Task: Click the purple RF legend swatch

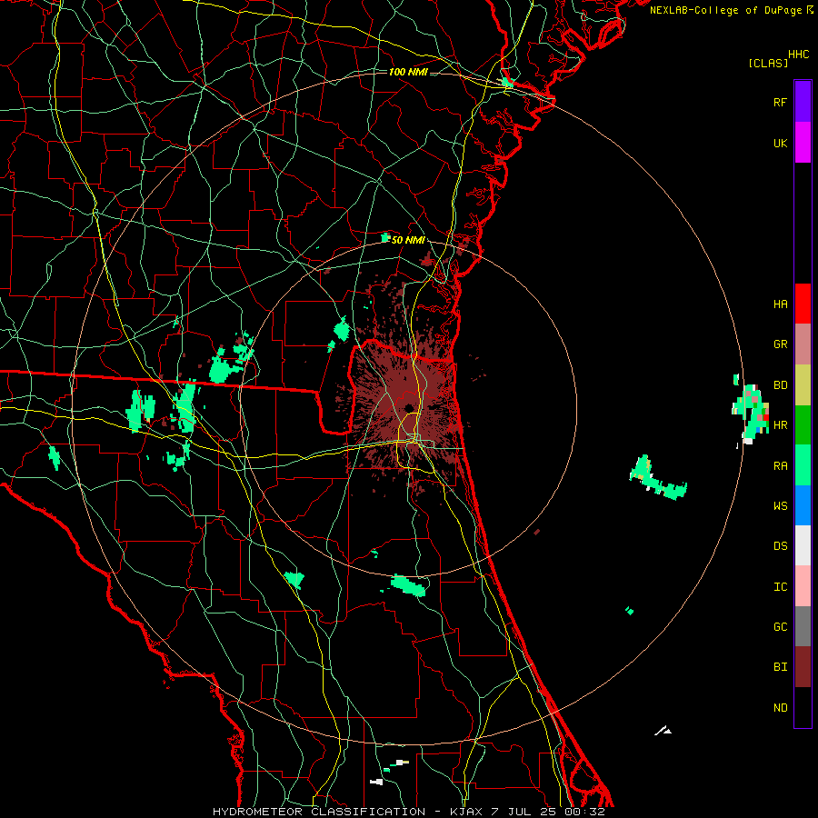Action: click(803, 102)
